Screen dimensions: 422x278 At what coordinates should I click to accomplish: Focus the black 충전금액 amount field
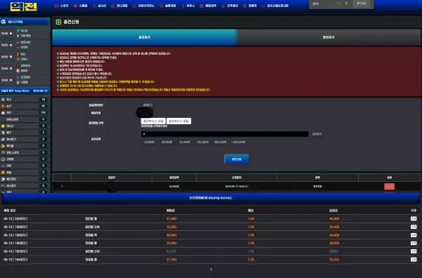[x=225, y=134]
